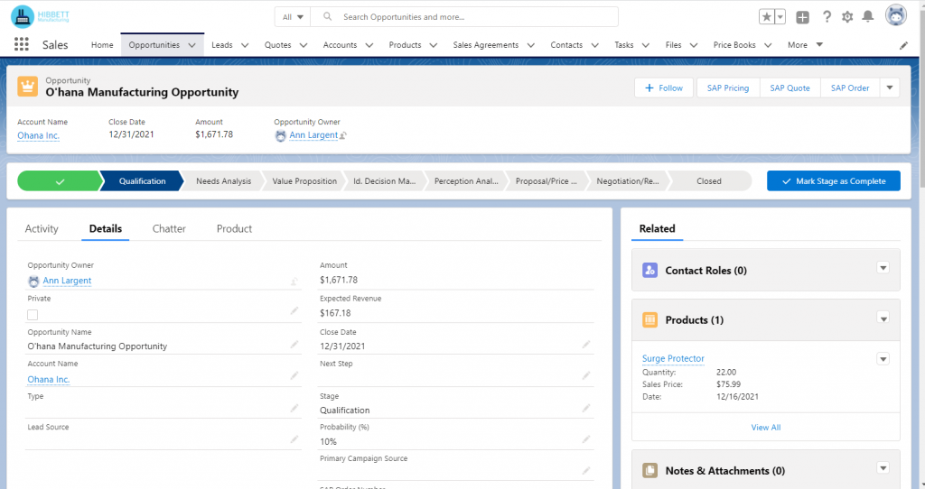
Task: Click the Notes & Attachments card icon
Action: 649,470
